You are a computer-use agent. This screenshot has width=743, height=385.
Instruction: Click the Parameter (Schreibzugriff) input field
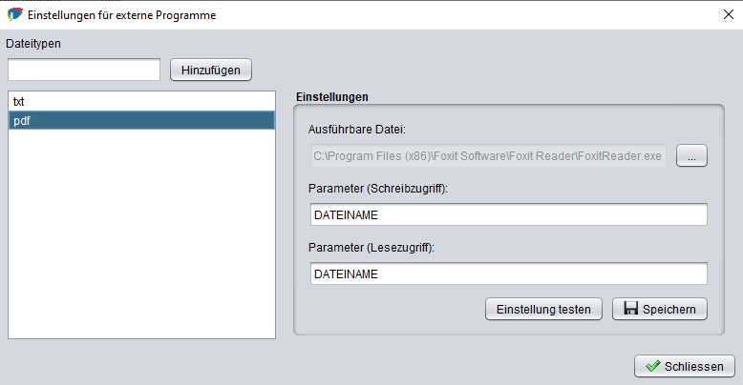point(508,215)
